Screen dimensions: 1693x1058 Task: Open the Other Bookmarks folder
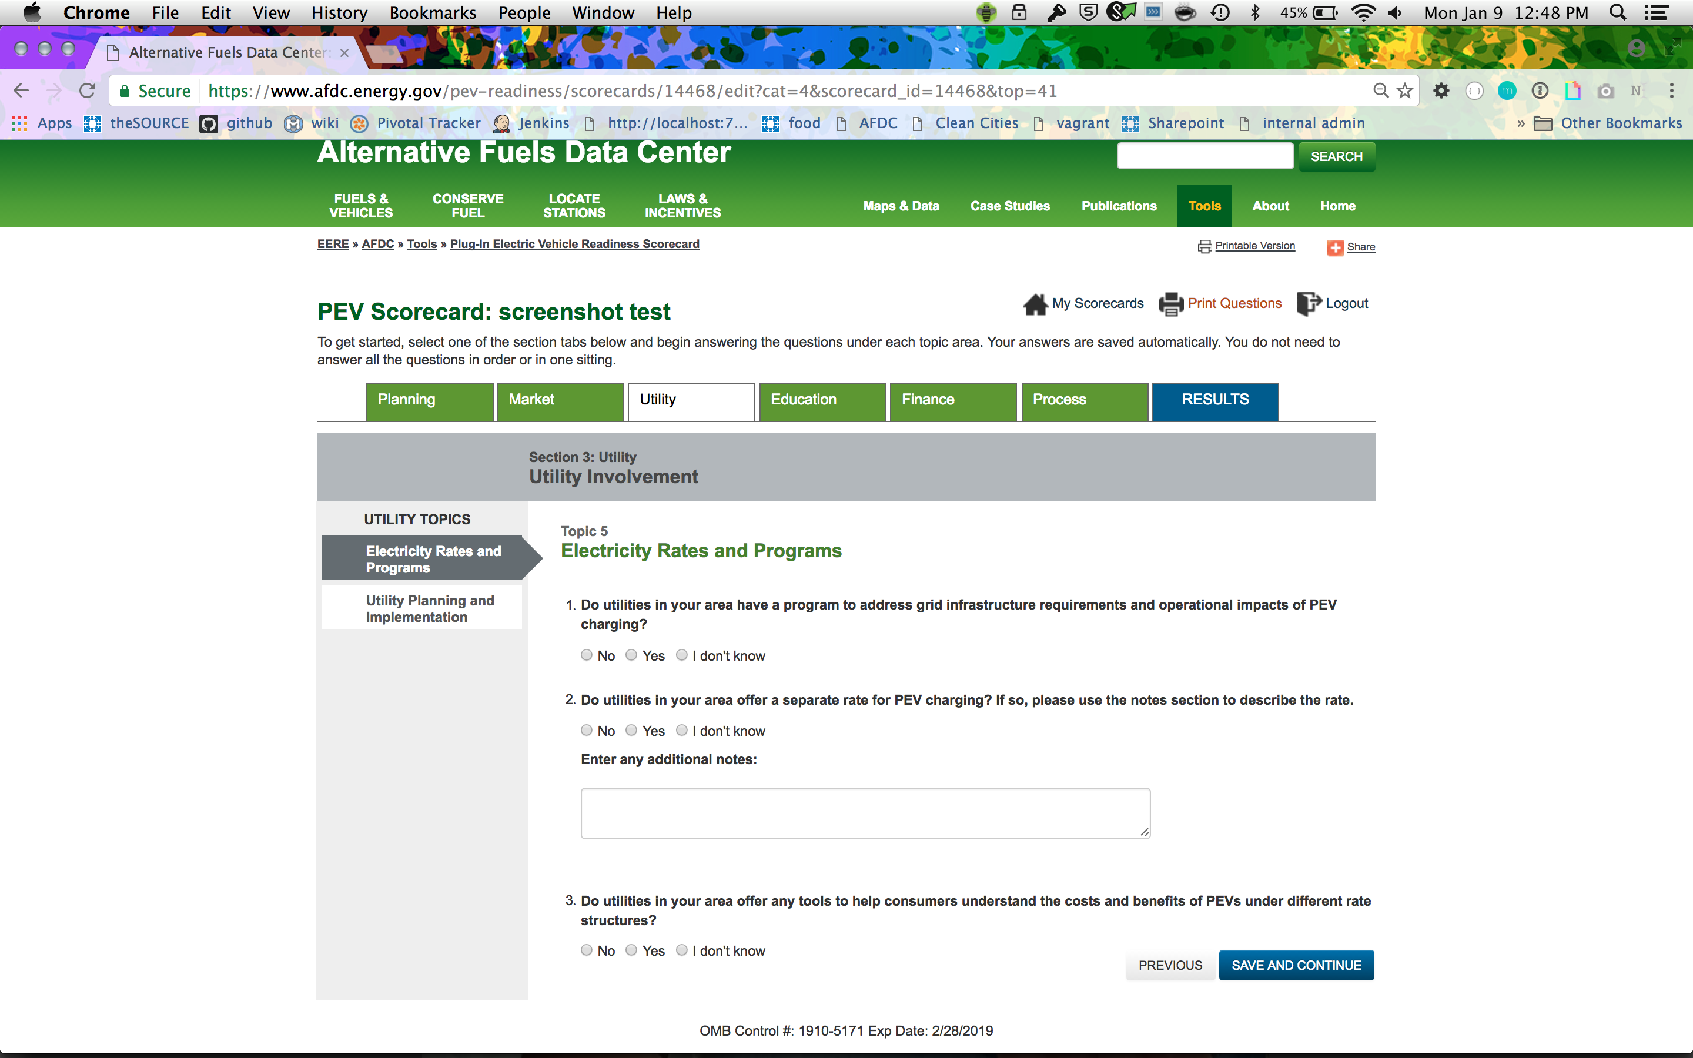(x=1608, y=124)
